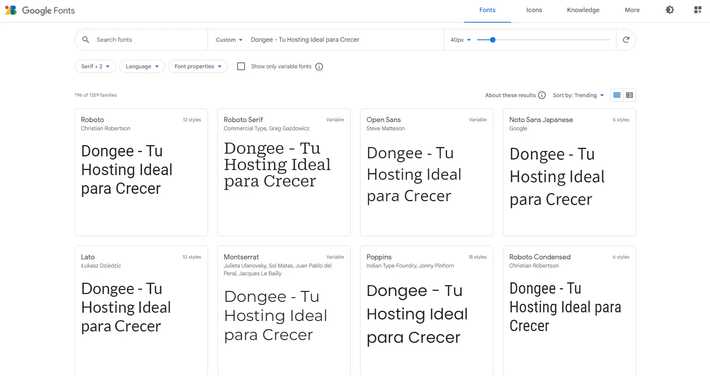Click the '12 styles' label on Roboto card

click(x=192, y=120)
